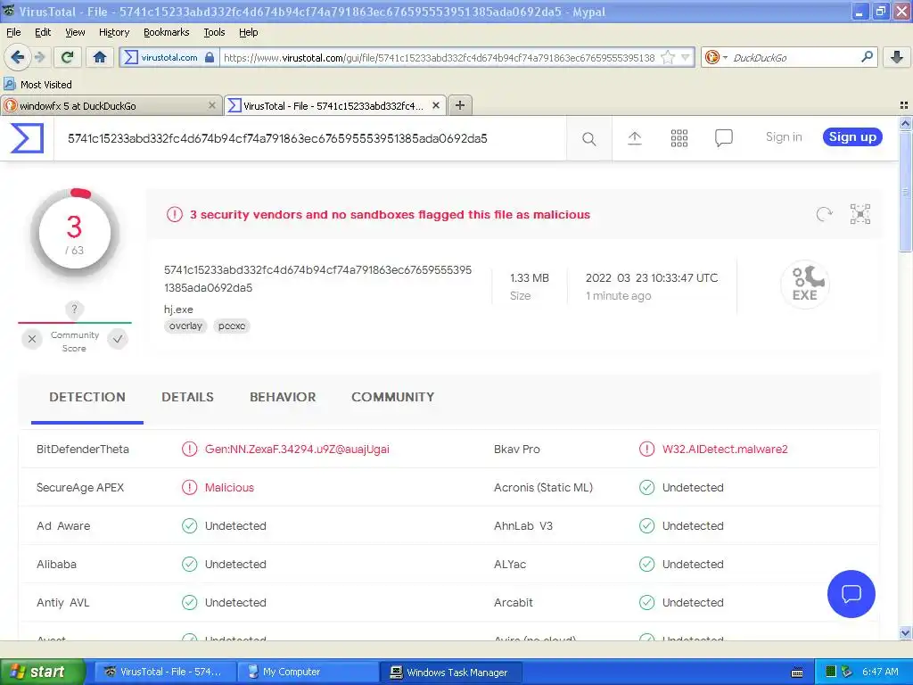This screenshot has width=913, height=685.
Task: Click the comment bubble icon in header
Action: pyautogui.click(x=723, y=138)
